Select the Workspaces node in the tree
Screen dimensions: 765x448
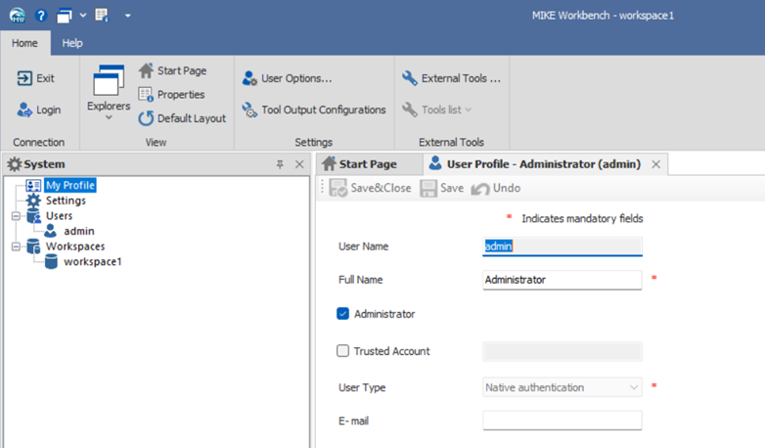(75, 246)
